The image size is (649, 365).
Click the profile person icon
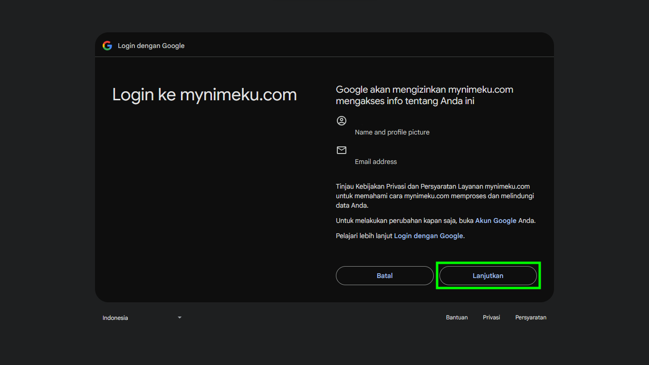342,121
